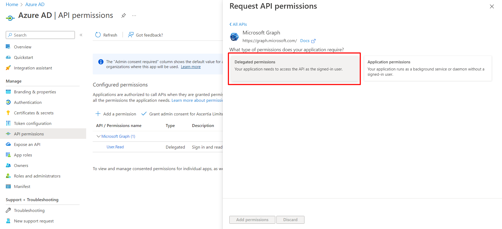The height and width of the screenshot is (229, 502).
Task: Close the Request API permissions panel
Action: click(492, 7)
